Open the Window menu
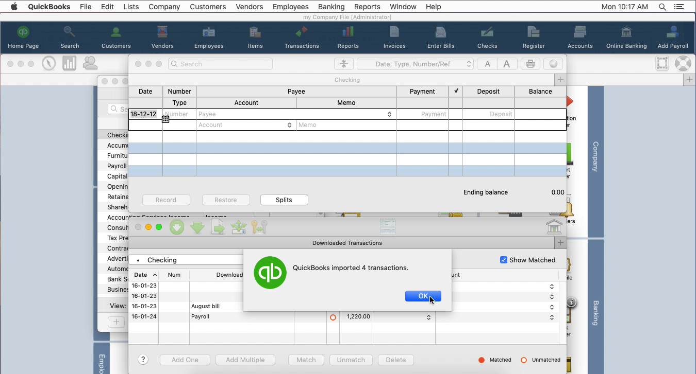Screen dimensions: 696x374 pos(403,7)
